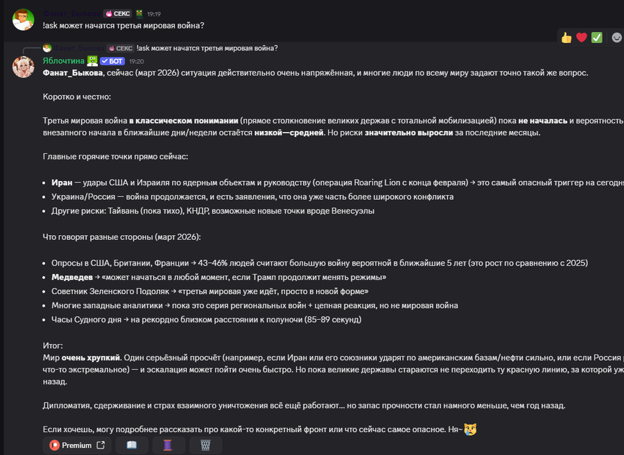The height and width of the screenshot is (455, 624).
Task: React with the thumbs up emoji
Action: (566, 37)
